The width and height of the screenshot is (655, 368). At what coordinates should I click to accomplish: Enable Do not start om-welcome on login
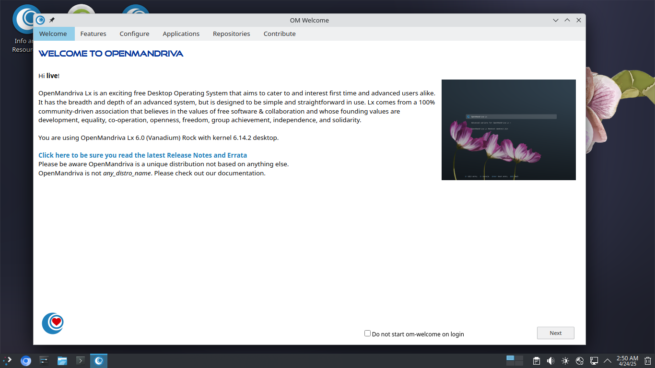pyautogui.click(x=367, y=333)
